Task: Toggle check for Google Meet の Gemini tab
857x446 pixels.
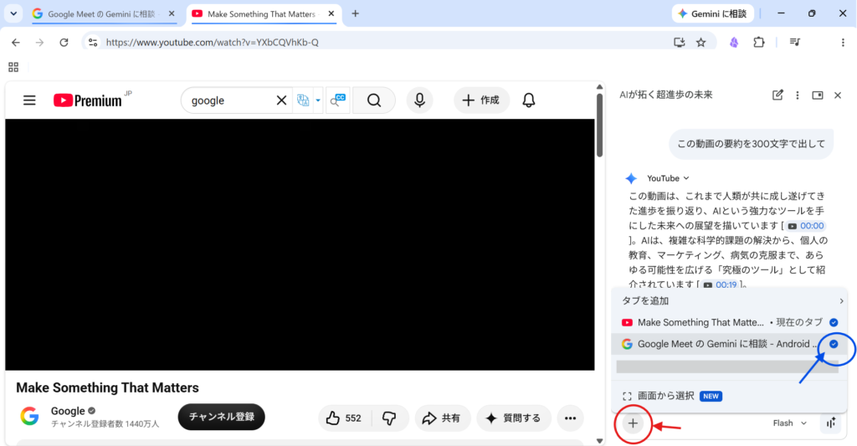Action: click(834, 344)
